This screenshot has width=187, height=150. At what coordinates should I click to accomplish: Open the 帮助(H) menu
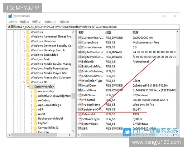tap(64, 22)
